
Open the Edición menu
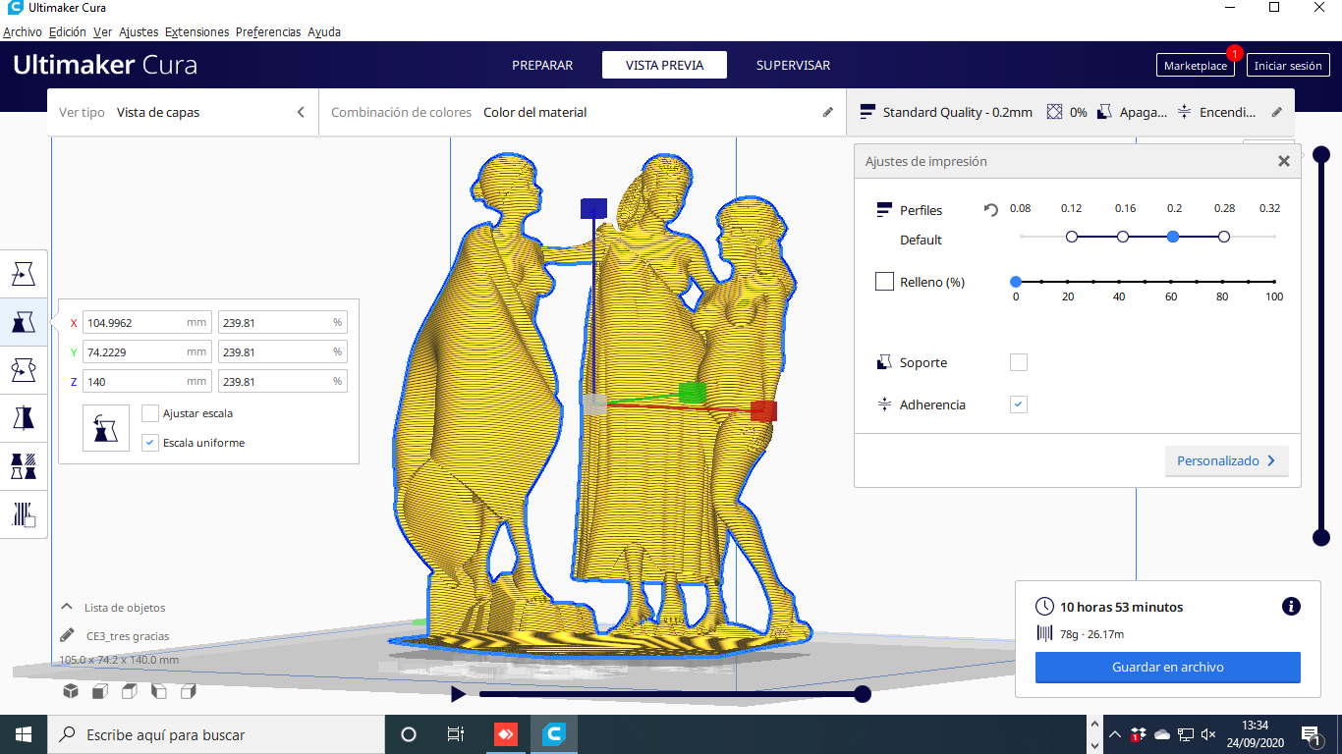coord(68,32)
